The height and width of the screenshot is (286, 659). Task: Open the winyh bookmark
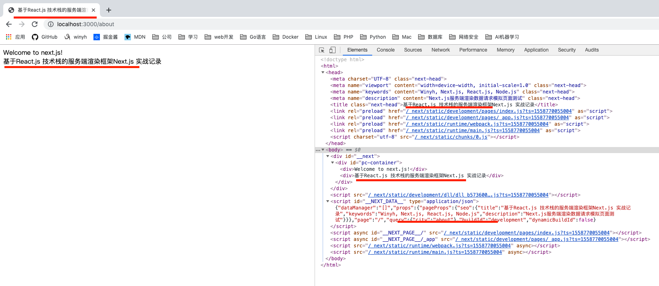[x=75, y=37]
